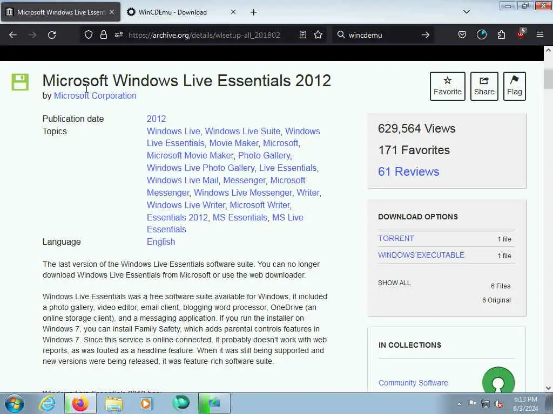This screenshot has width=553, height=414.
Task: Click the Firefox taskbar icon
Action: click(80, 403)
